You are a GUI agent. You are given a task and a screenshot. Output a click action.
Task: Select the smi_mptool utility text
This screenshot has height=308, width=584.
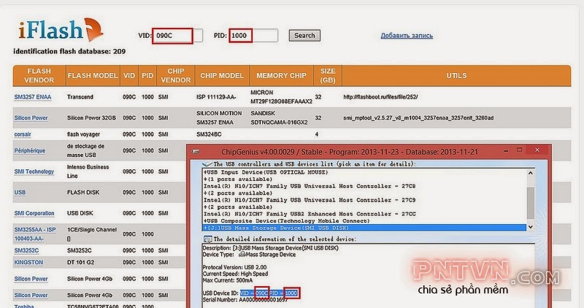coord(418,118)
